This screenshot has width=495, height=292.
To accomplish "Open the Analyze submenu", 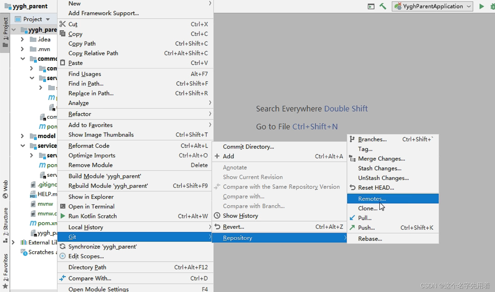I will [x=135, y=103].
